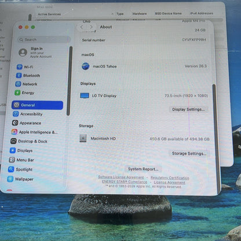
Task: Click the Display Settings… button
Action: tap(188, 109)
